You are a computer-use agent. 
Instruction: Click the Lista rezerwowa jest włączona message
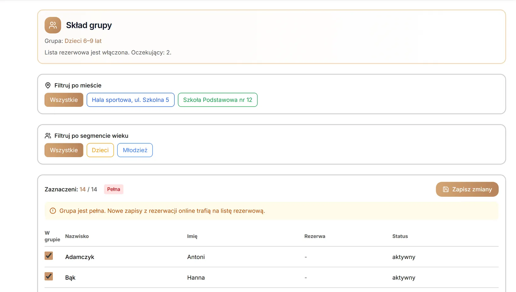pos(108,52)
